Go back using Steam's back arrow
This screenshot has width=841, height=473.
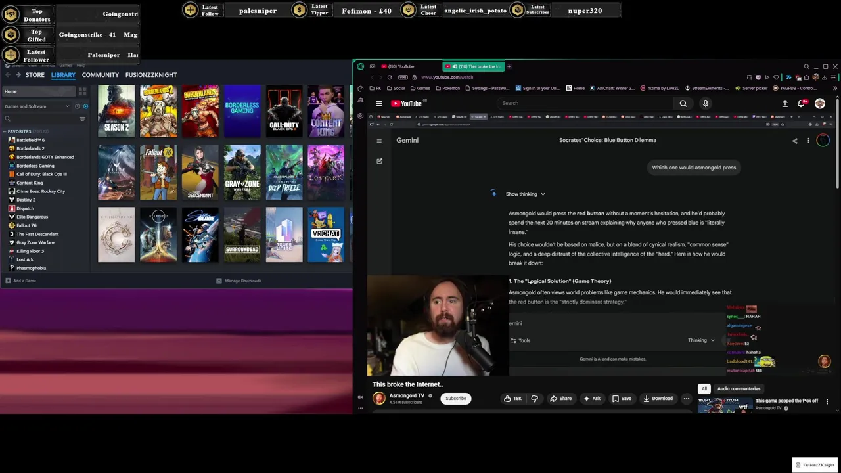pyautogui.click(x=9, y=75)
